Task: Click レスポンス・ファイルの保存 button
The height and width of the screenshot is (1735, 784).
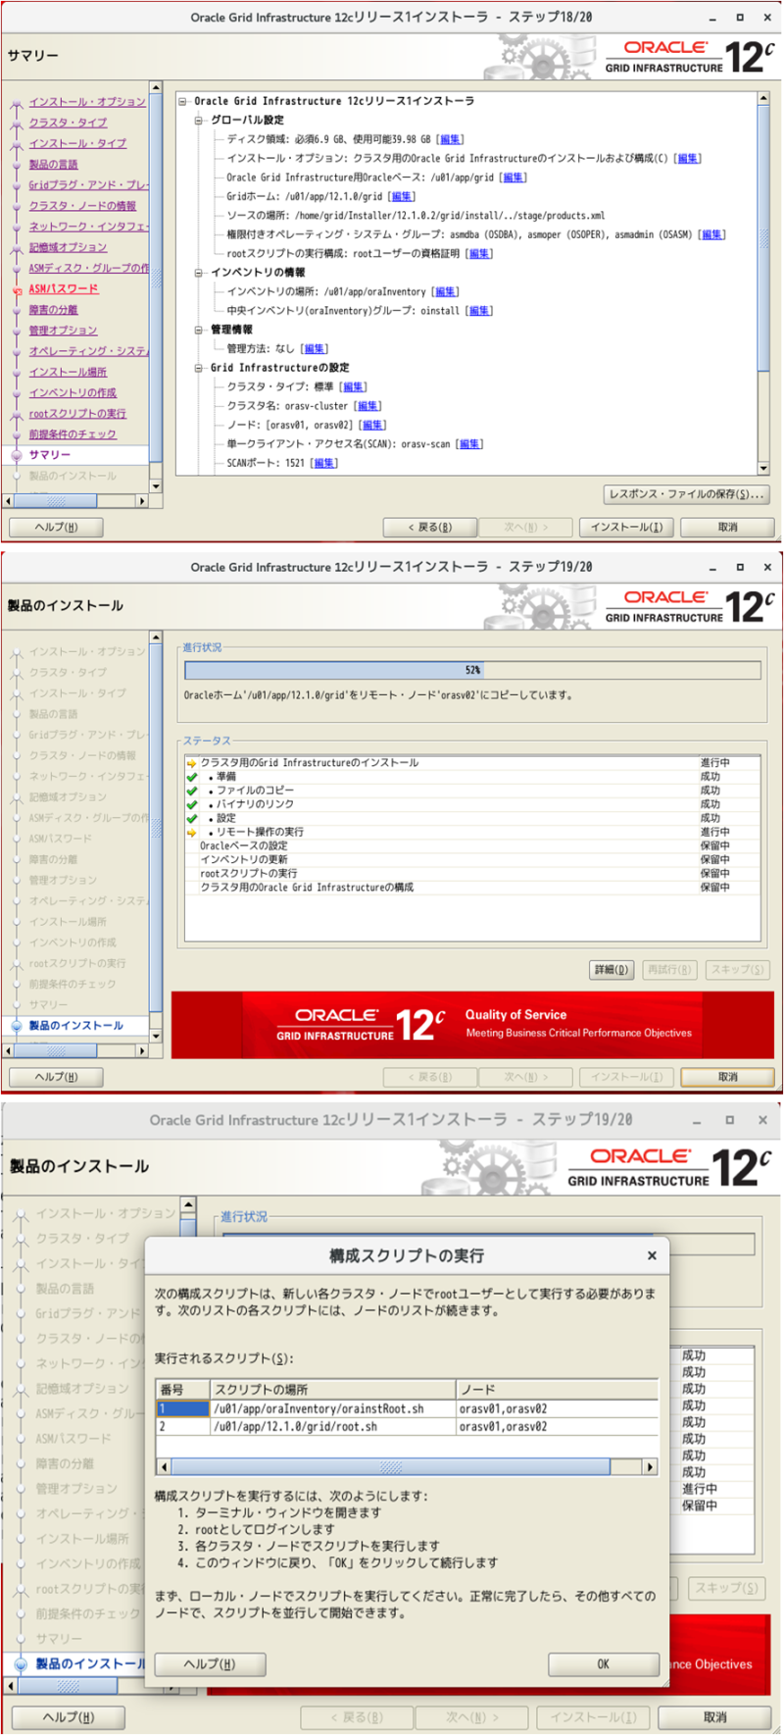Action: 685,494
